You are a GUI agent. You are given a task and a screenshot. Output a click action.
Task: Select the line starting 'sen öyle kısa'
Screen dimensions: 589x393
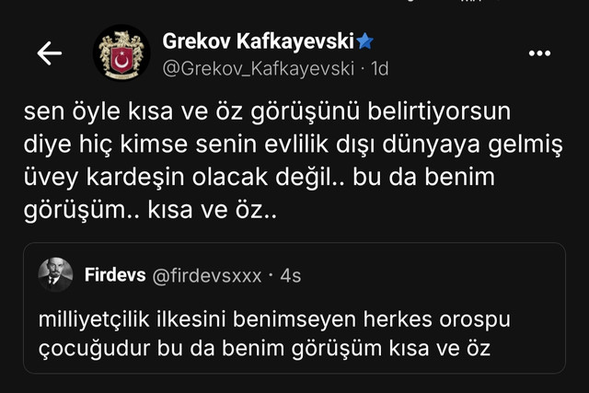tap(267, 112)
